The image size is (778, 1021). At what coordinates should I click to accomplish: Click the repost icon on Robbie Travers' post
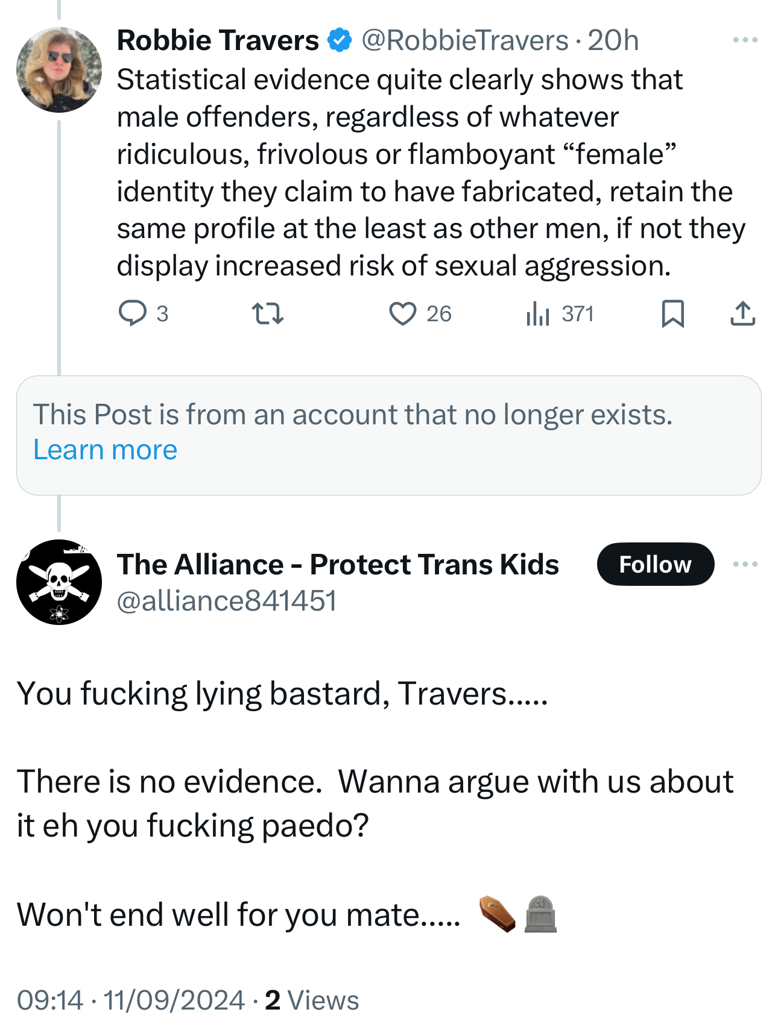coord(267,313)
